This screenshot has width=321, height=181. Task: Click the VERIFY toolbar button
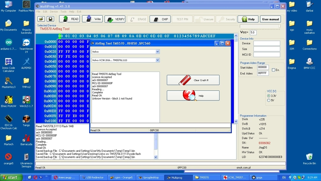[115, 19]
